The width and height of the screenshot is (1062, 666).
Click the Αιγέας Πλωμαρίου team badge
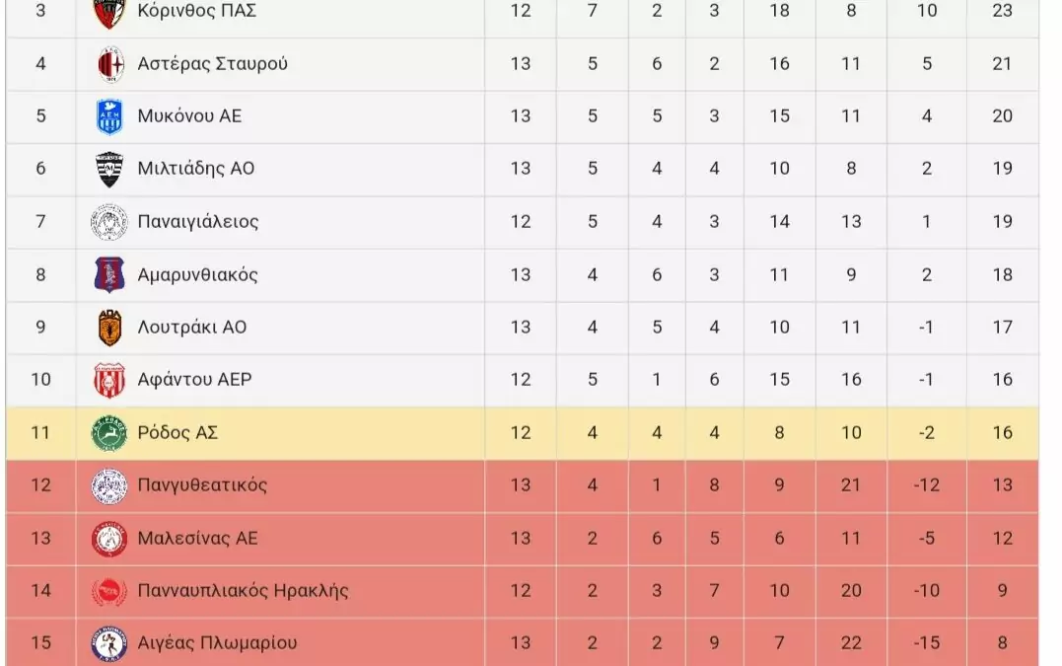pyautogui.click(x=109, y=643)
